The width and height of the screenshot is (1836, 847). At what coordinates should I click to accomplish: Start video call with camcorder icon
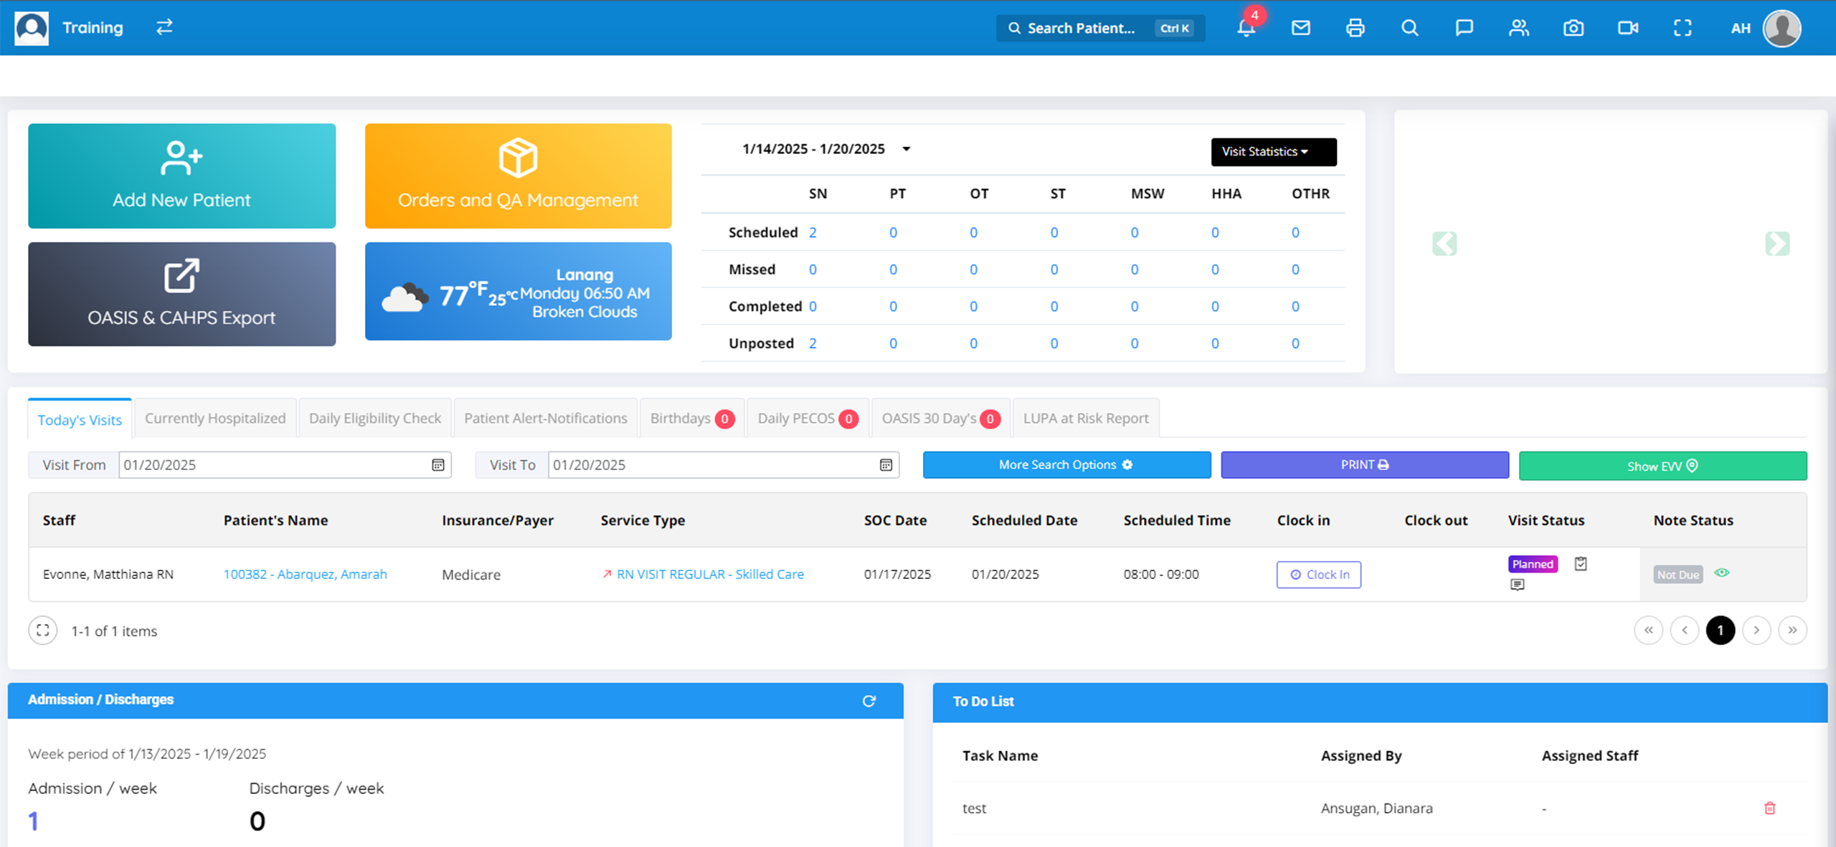pyautogui.click(x=1628, y=28)
